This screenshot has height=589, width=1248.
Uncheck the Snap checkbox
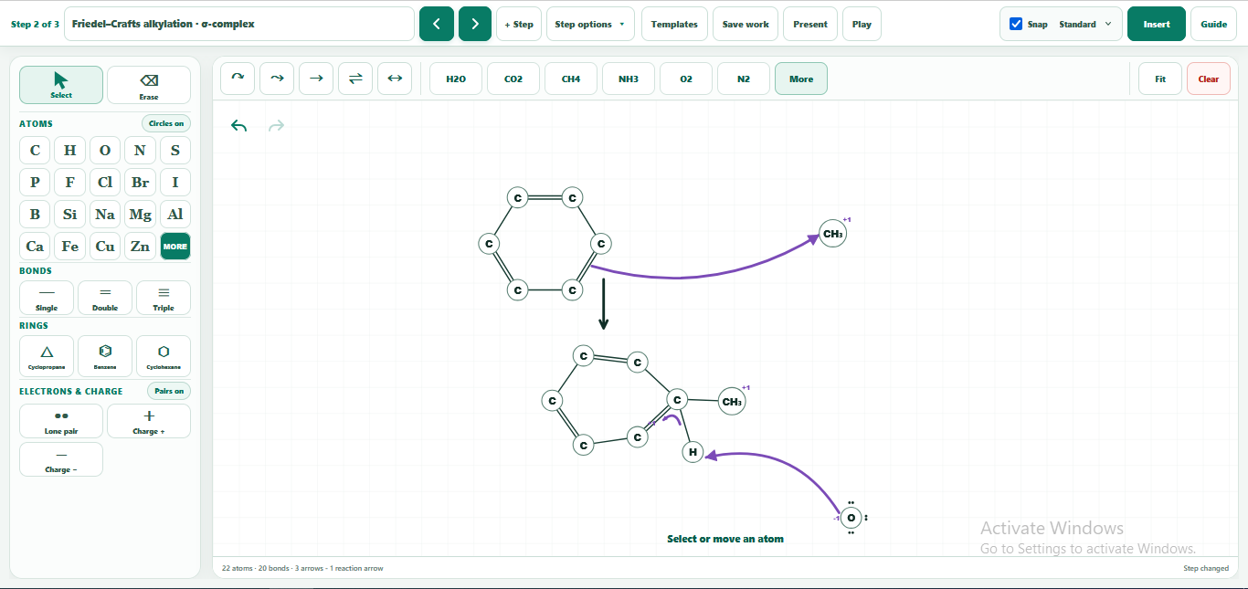1016,24
